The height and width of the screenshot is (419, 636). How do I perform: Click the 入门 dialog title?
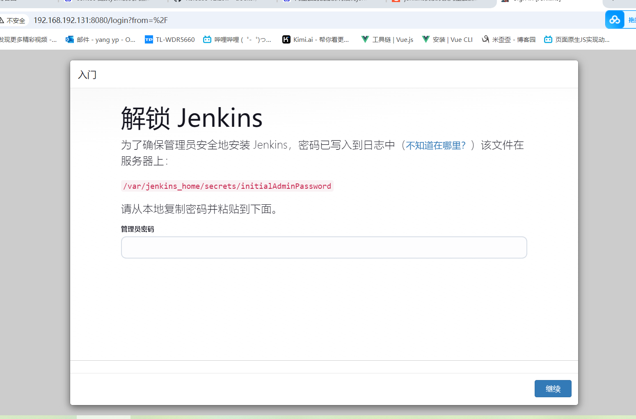point(87,75)
